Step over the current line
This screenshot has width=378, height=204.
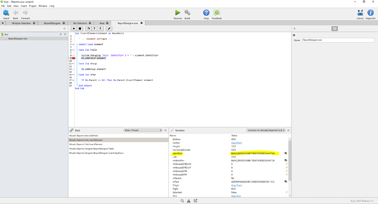coord(88,28)
